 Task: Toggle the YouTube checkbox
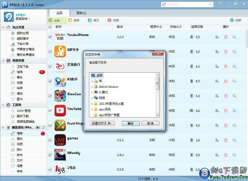point(50,111)
